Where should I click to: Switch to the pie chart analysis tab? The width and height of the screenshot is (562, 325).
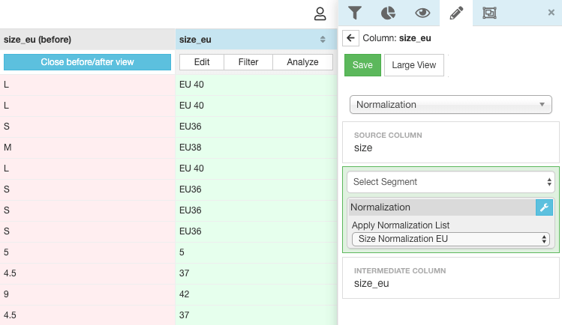coord(388,13)
